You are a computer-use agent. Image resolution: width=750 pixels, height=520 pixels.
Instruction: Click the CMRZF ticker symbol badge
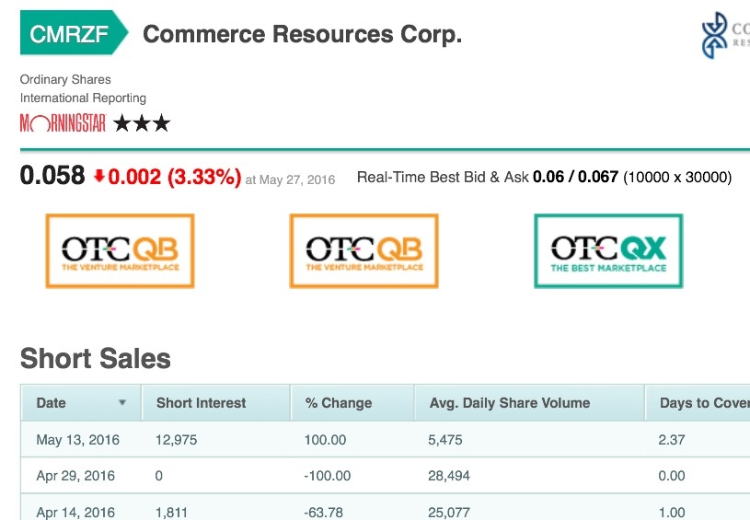[x=69, y=35]
